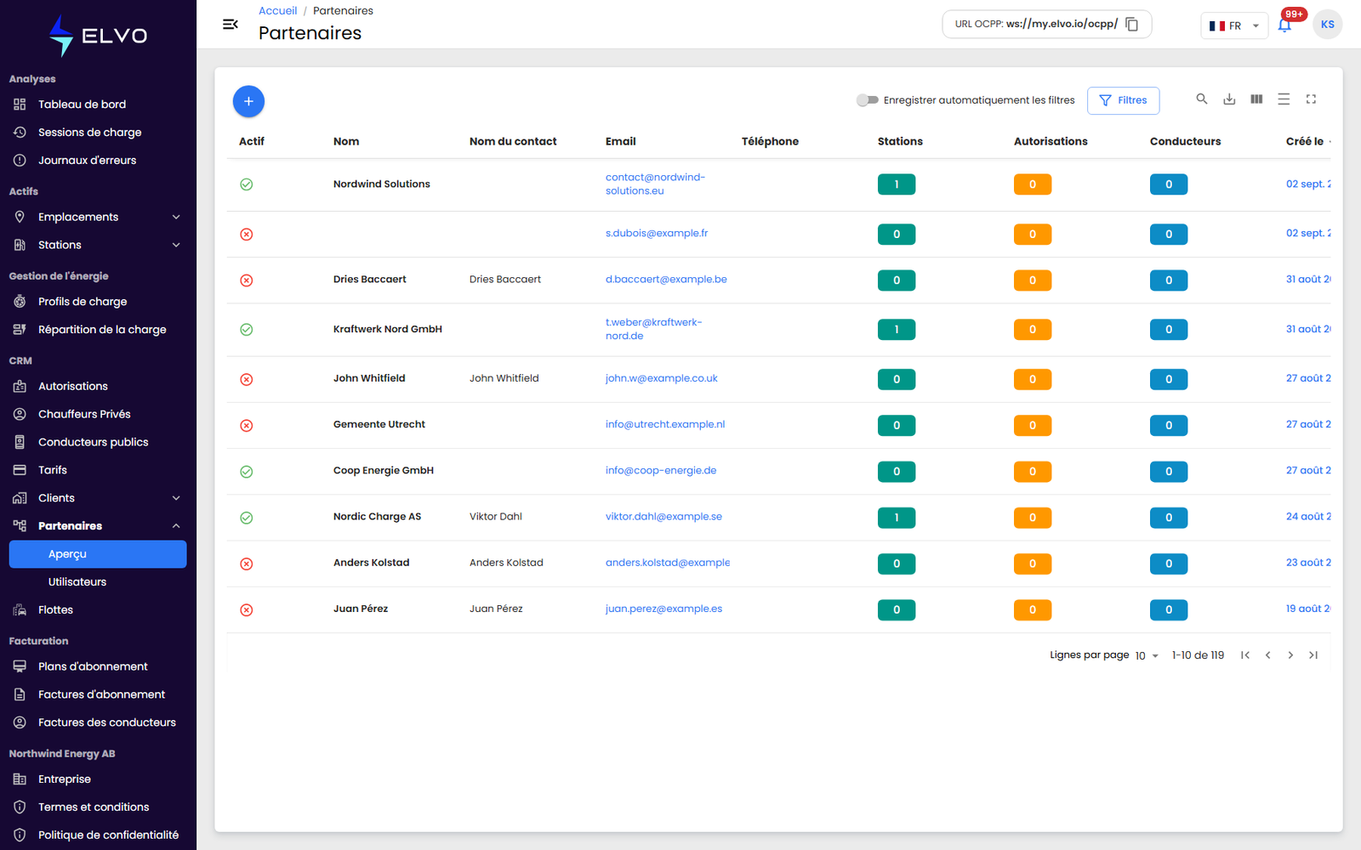1361x850 pixels.
Task: Expand the Stations sidebar section
Action: 98,245
